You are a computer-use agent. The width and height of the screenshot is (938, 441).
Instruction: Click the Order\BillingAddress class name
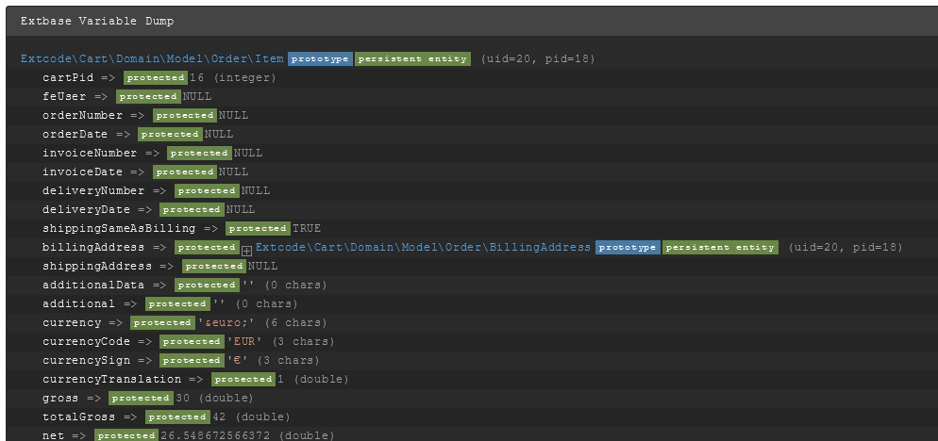pos(423,248)
